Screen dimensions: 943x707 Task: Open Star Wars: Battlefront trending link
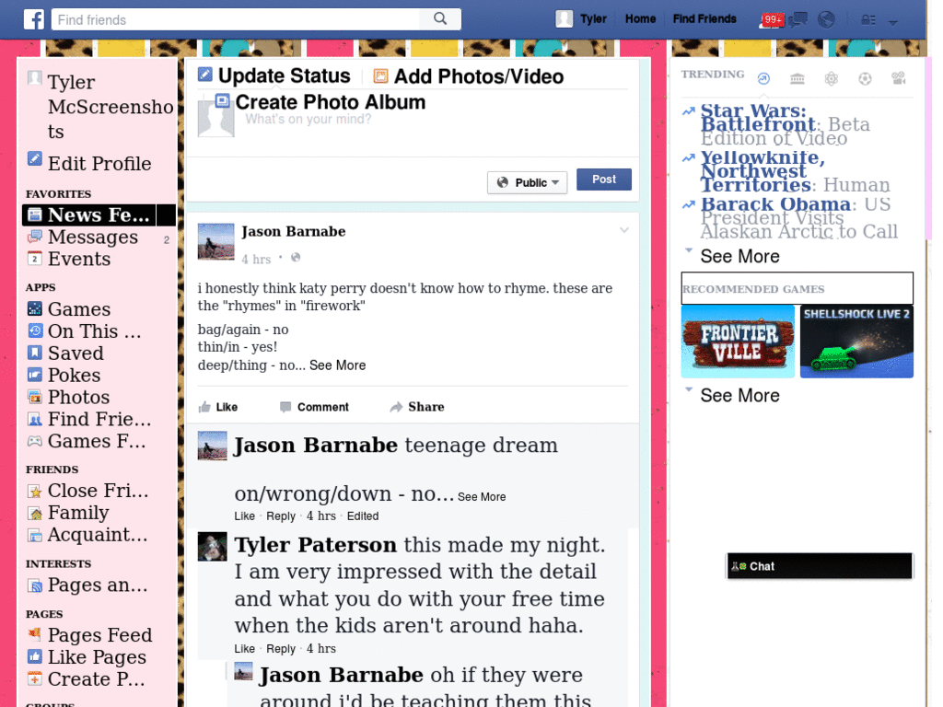tap(759, 117)
